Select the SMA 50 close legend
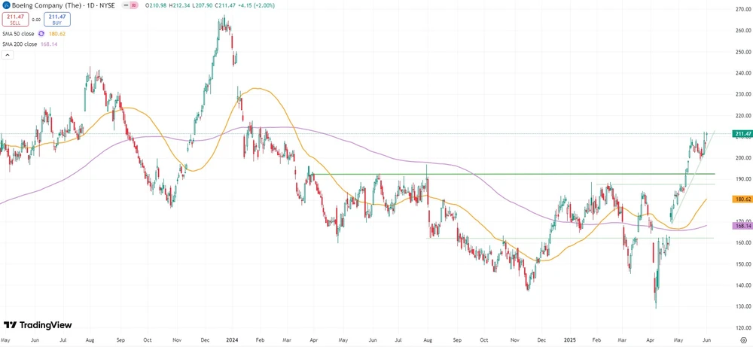 pos(18,34)
